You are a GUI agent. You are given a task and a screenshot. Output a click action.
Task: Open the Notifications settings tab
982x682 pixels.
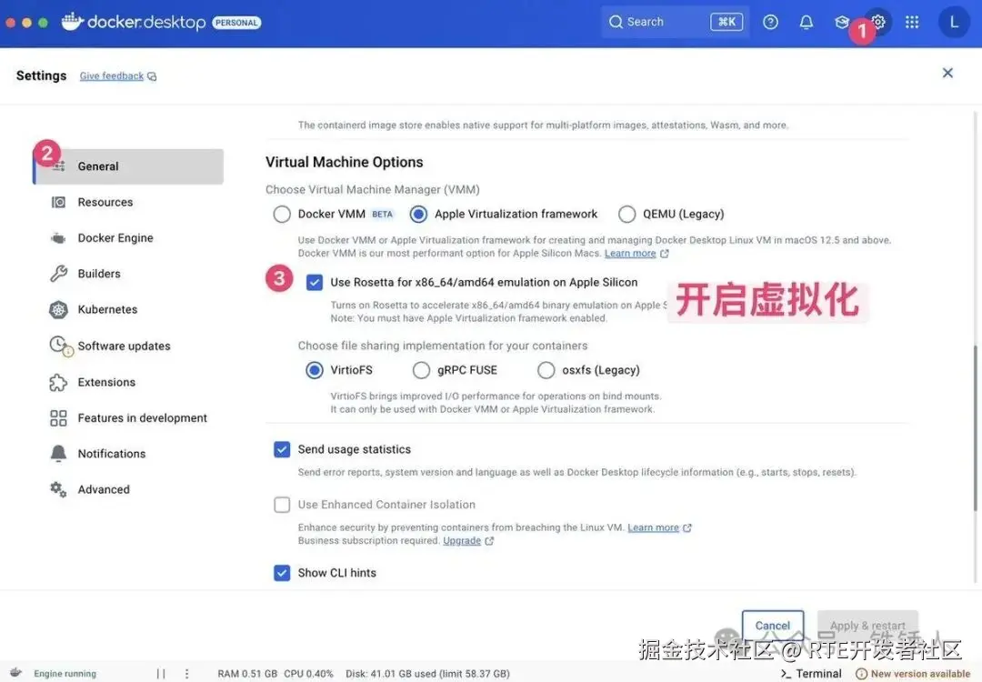tap(128, 454)
